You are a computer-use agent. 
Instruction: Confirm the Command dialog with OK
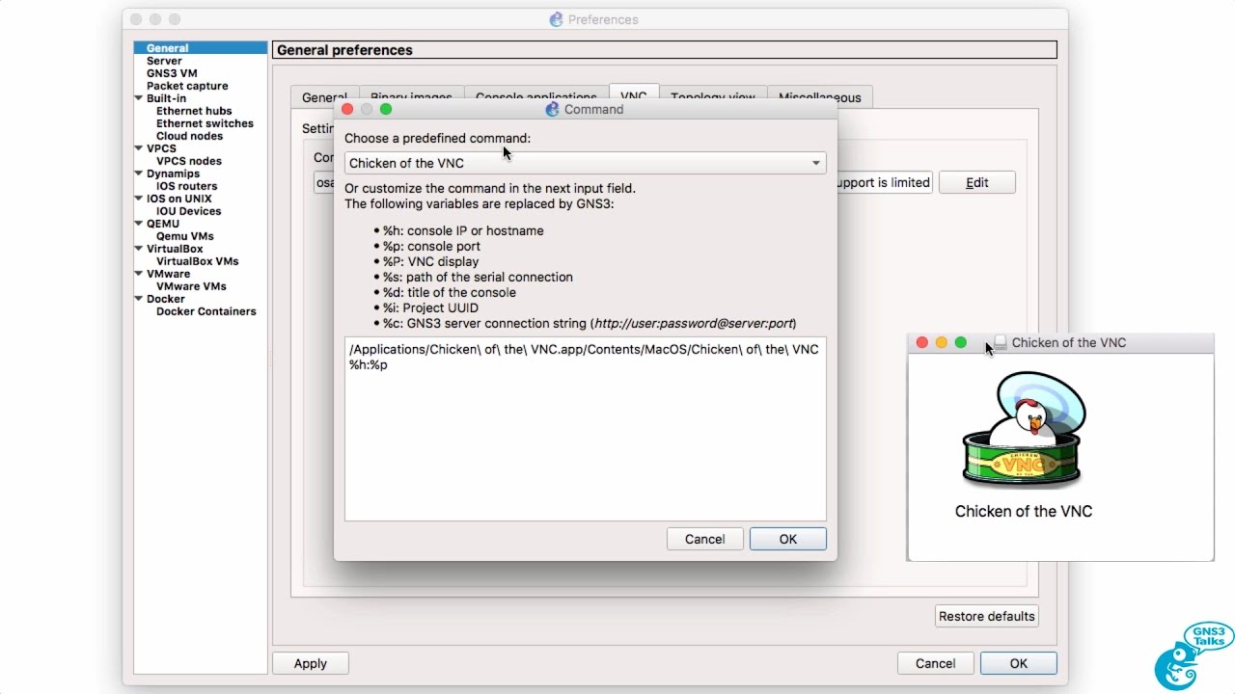[x=787, y=539]
